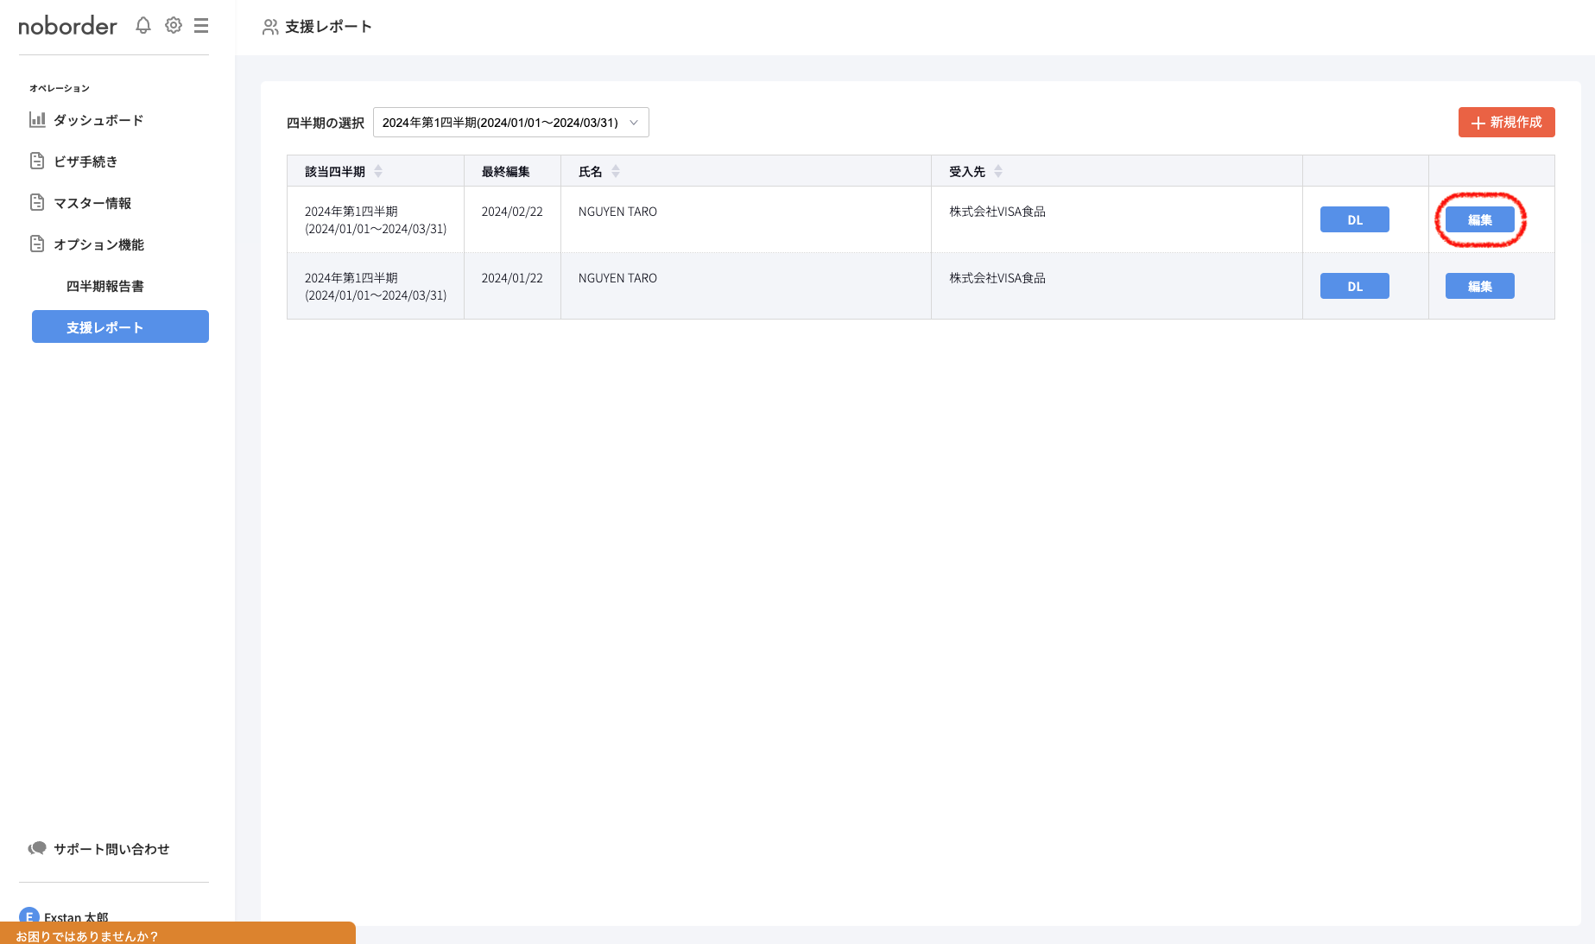The height and width of the screenshot is (944, 1595).
Task: Open settings via the gear icon
Action: pos(174,26)
